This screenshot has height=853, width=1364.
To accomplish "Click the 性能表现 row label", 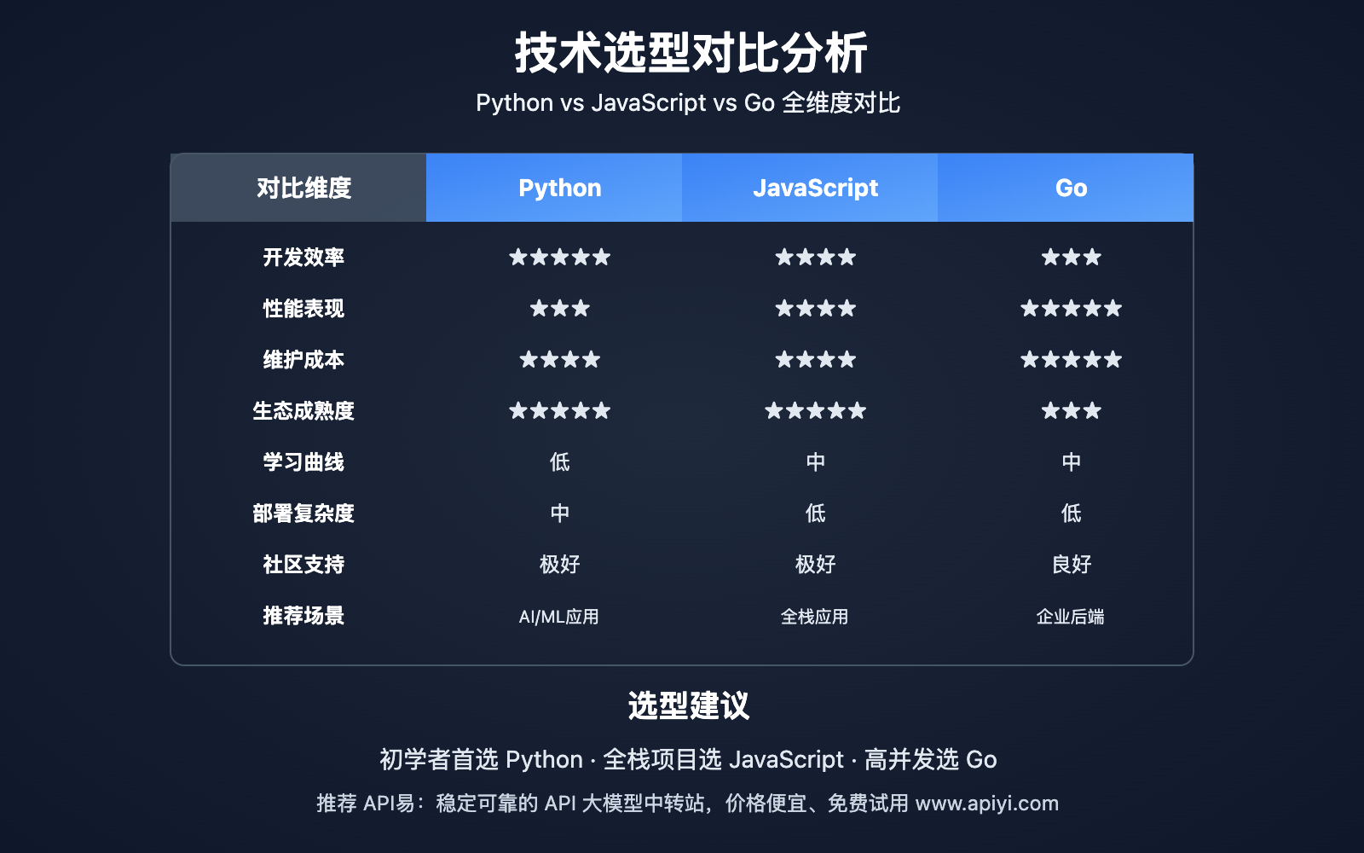I will [x=303, y=308].
